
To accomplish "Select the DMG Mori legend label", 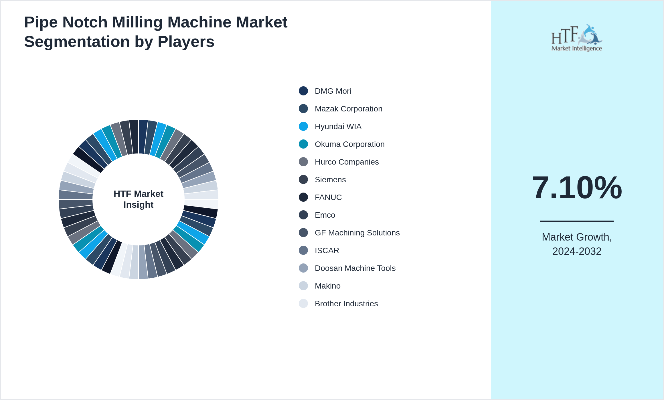I will pos(333,91).
